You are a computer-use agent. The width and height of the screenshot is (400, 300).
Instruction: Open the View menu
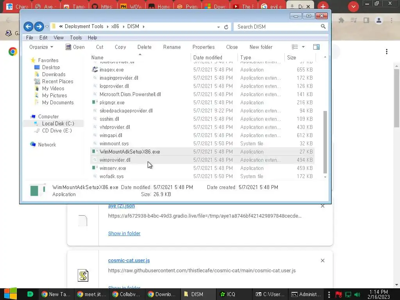coord(59,37)
